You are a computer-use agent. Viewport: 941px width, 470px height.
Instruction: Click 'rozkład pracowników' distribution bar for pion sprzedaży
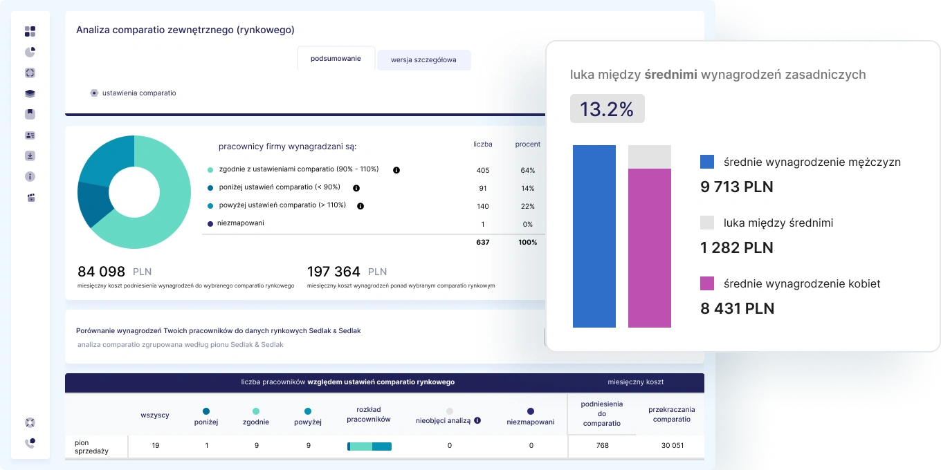369,446
